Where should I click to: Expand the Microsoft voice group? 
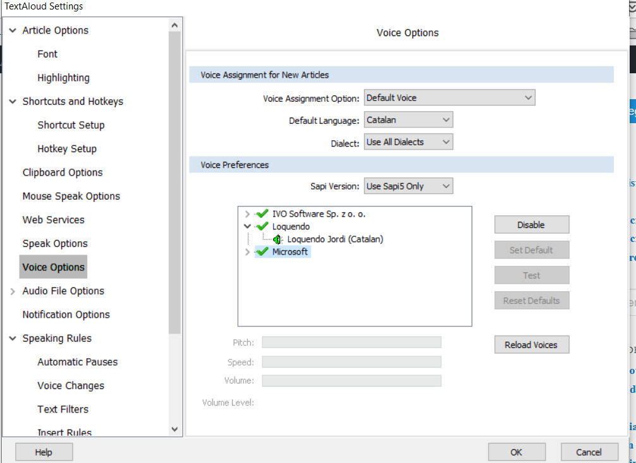pos(247,252)
